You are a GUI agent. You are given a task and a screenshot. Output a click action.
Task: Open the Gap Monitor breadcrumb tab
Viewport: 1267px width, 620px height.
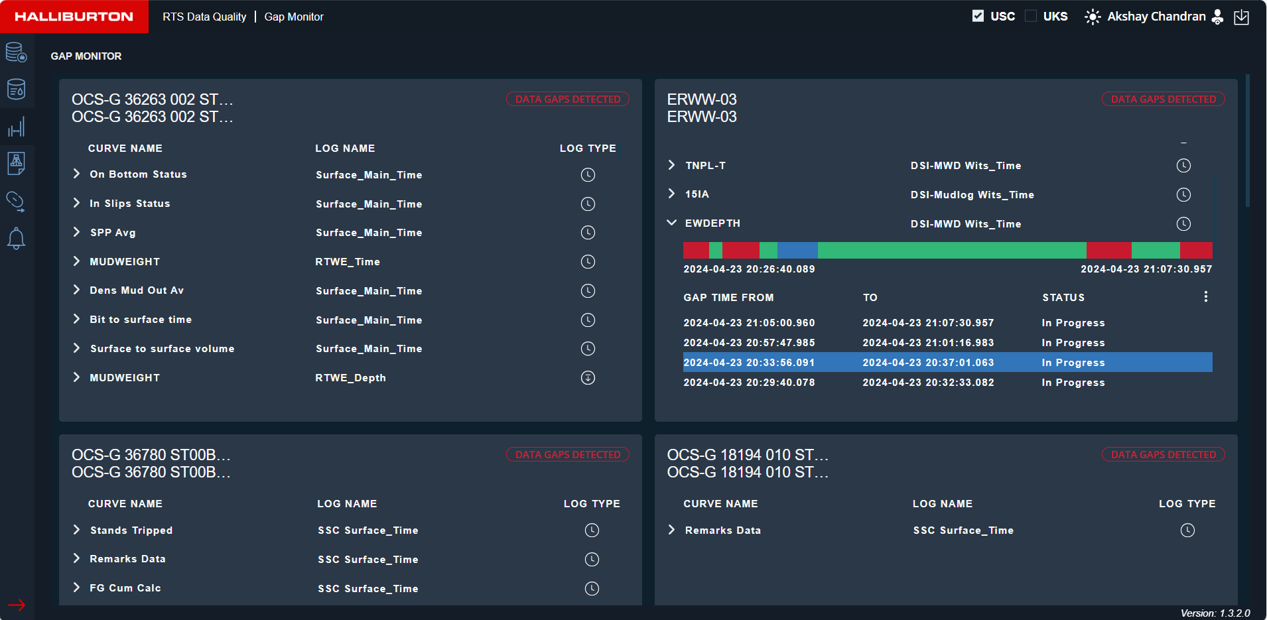(294, 17)
